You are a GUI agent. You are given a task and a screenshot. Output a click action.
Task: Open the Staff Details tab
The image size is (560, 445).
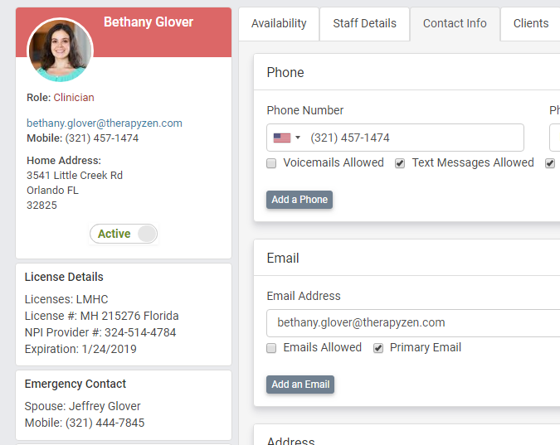point(364,23)
